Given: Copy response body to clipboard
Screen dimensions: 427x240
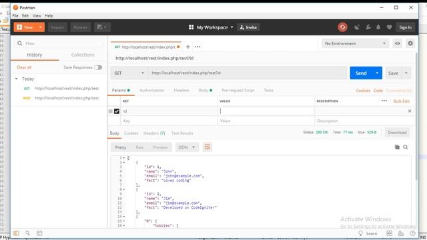Looking at the screenshot, I should tap(397, 147).
